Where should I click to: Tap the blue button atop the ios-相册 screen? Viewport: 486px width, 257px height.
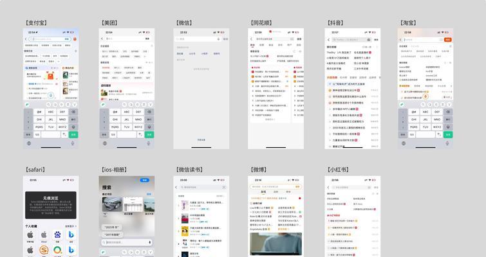[144, 180]
